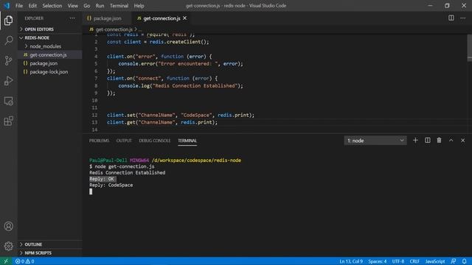The image size is (472, 265).
Task: Click get-connection.js in the breadcrumb
Action: click(x=114, y=29)
